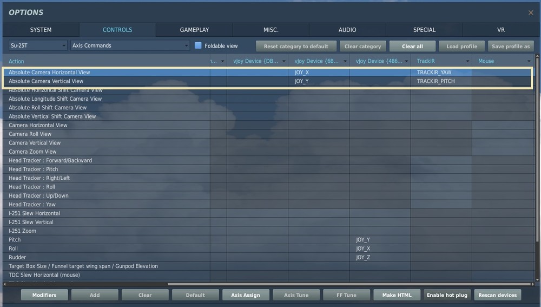Click the Load profile button

[x=461, y=46]
